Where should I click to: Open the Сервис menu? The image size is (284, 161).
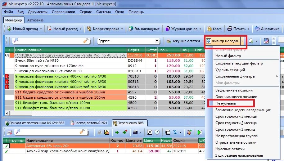(x=86, y=12)
